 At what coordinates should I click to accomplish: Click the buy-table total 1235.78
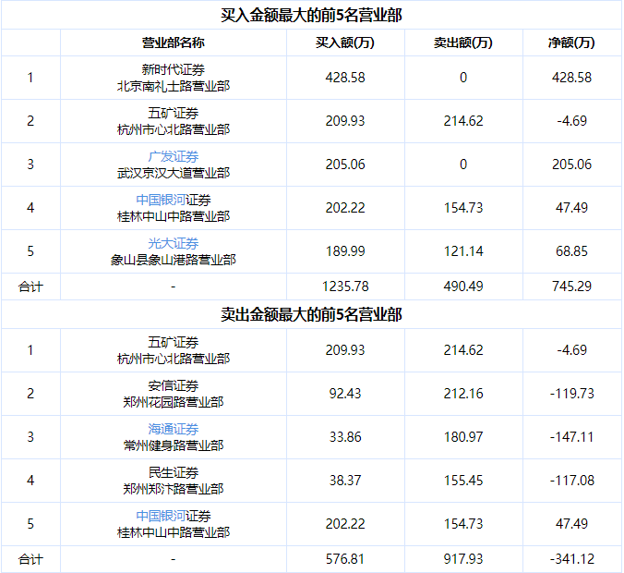pyautogui.click(x=345, y=286)
